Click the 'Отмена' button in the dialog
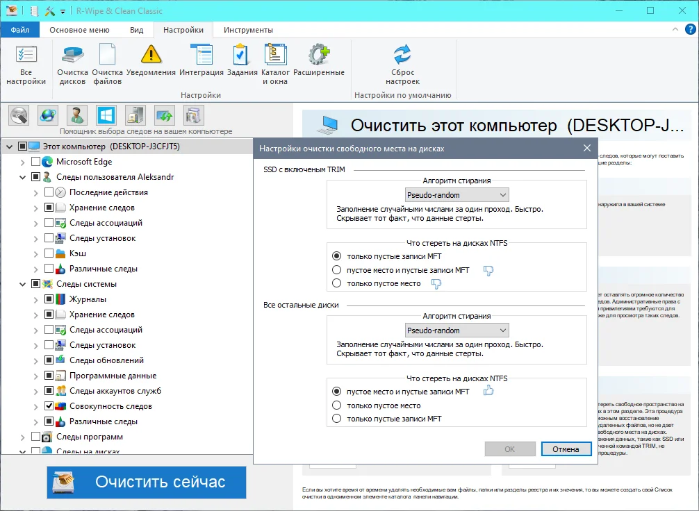Viewport: 699px width, 511px height. (566, 449)
